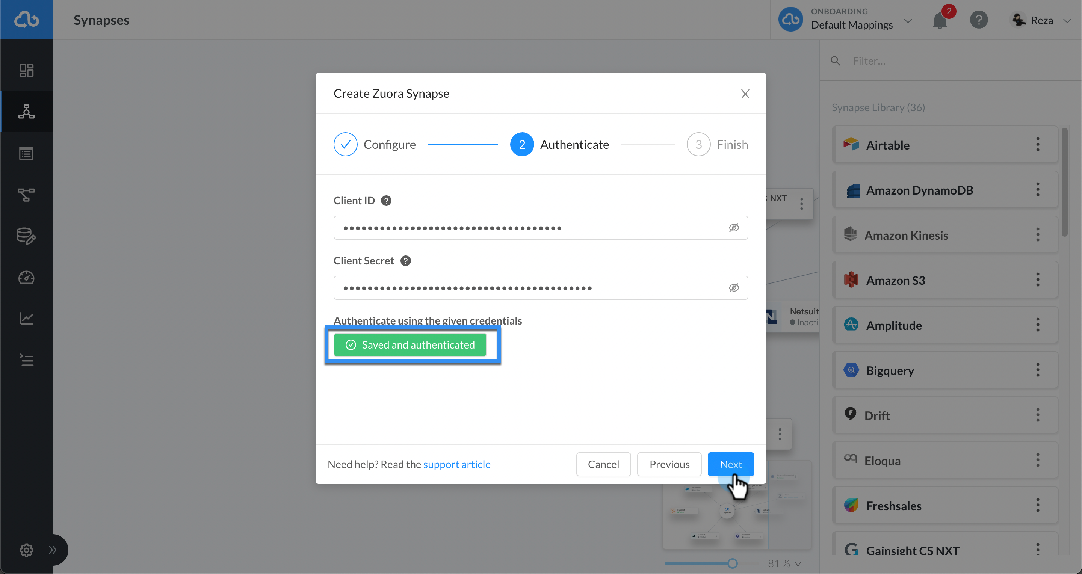Open the analytics line chart sidebar icon
Screen dimensions: 1082x574
click(x=26, y=318)
